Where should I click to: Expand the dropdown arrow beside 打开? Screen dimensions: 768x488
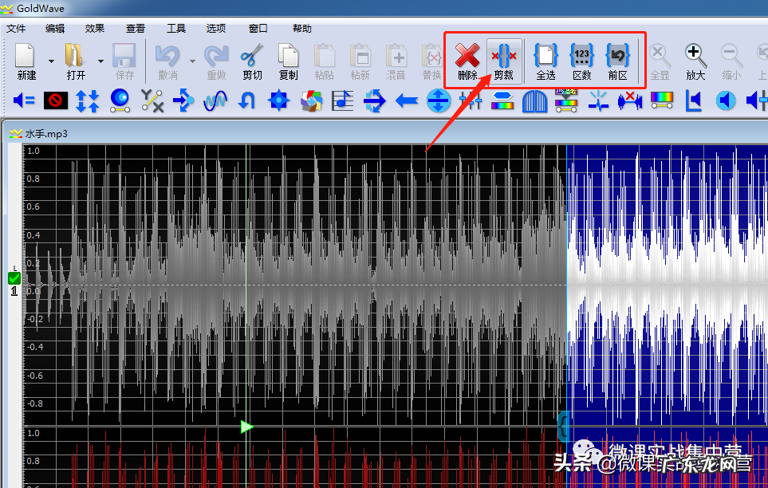[100, 61]
